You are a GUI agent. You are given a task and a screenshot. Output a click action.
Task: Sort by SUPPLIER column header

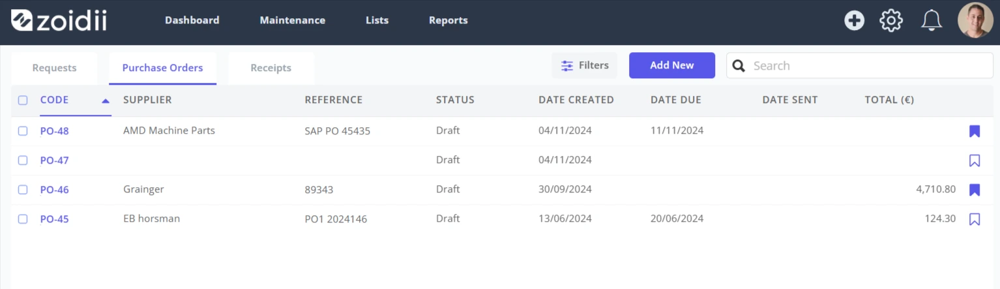tap(147, 100)
